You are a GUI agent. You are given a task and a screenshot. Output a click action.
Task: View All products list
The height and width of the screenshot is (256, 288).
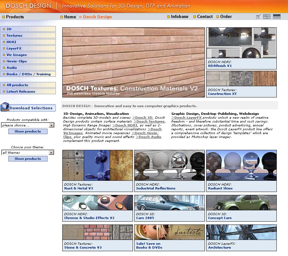click(x=28, y=85)
